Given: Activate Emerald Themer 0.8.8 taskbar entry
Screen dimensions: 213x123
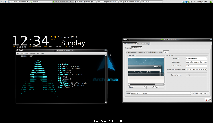Looking at the screenshot, I should tap(63, 2).
